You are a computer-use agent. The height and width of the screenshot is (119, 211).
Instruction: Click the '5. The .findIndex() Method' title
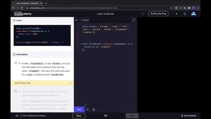[x=33, y=116]
